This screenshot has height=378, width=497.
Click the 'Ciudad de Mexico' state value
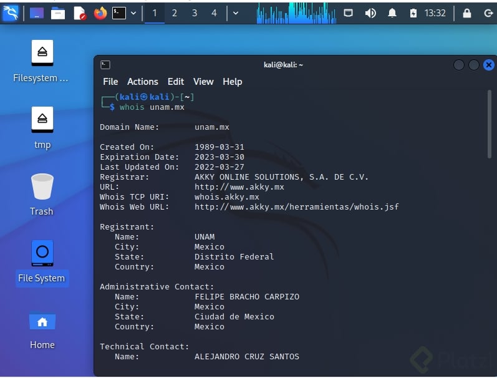tap(234, 317)
